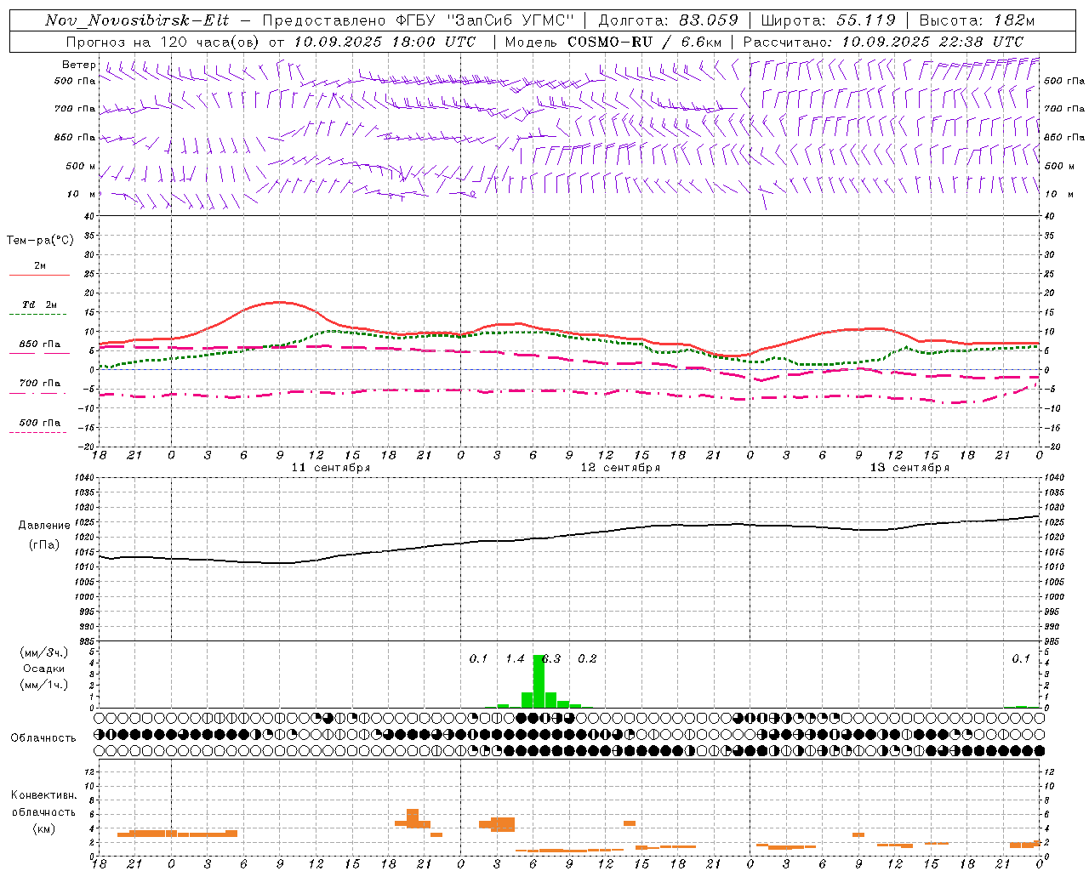This screenshot has height=871, width=1089.
Task: Click the 0.2 precipitation value
Action: [x=587, y=659]
